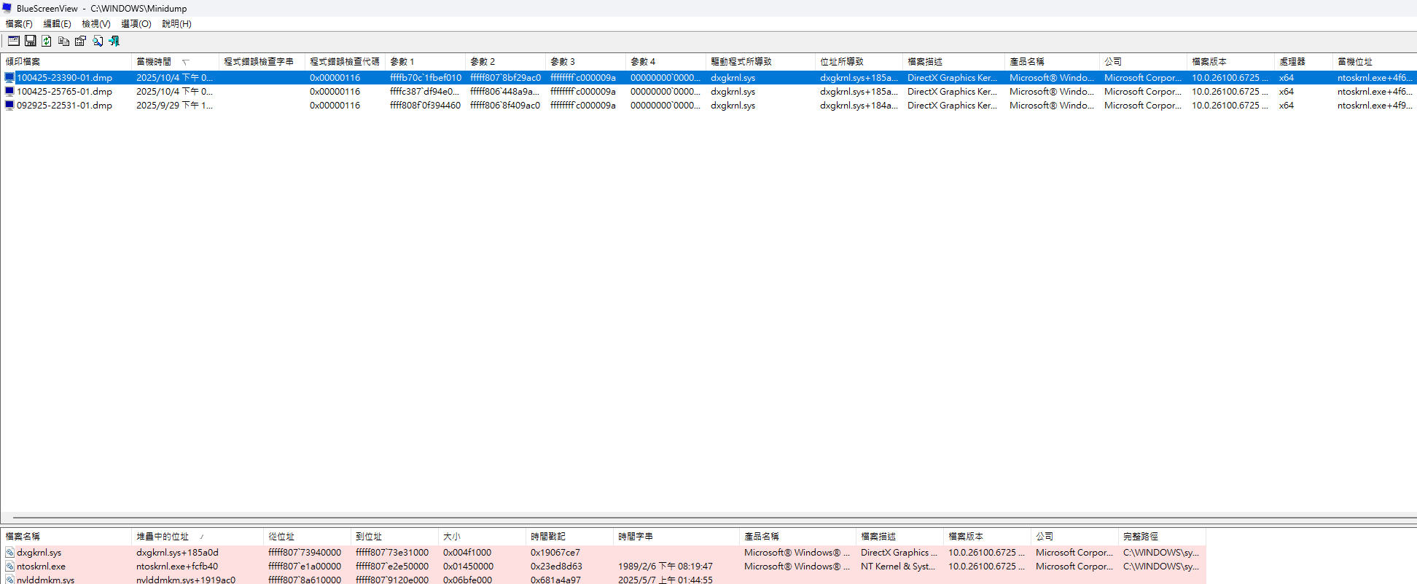This screenshot has height=584, width=1417.
Task: Click the file icon of dxgkrnl.sys in lower pane
Action: (9, 552)
